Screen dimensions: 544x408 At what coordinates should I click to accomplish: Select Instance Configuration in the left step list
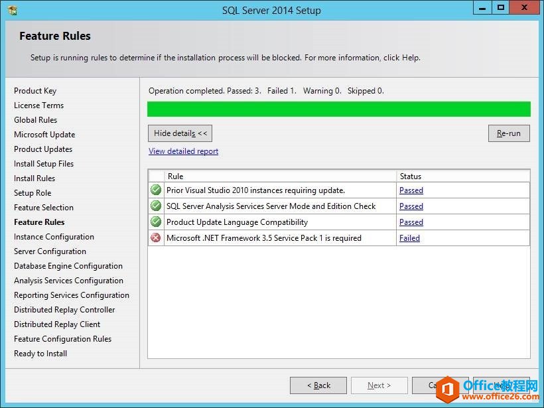click(54, 237)
